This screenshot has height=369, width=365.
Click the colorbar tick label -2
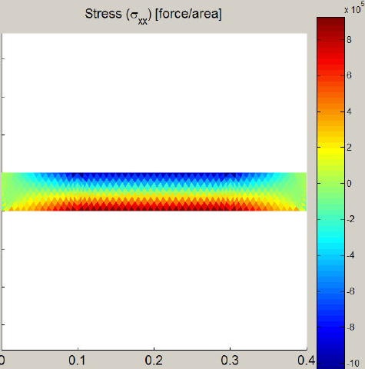[x=350, y=219]
